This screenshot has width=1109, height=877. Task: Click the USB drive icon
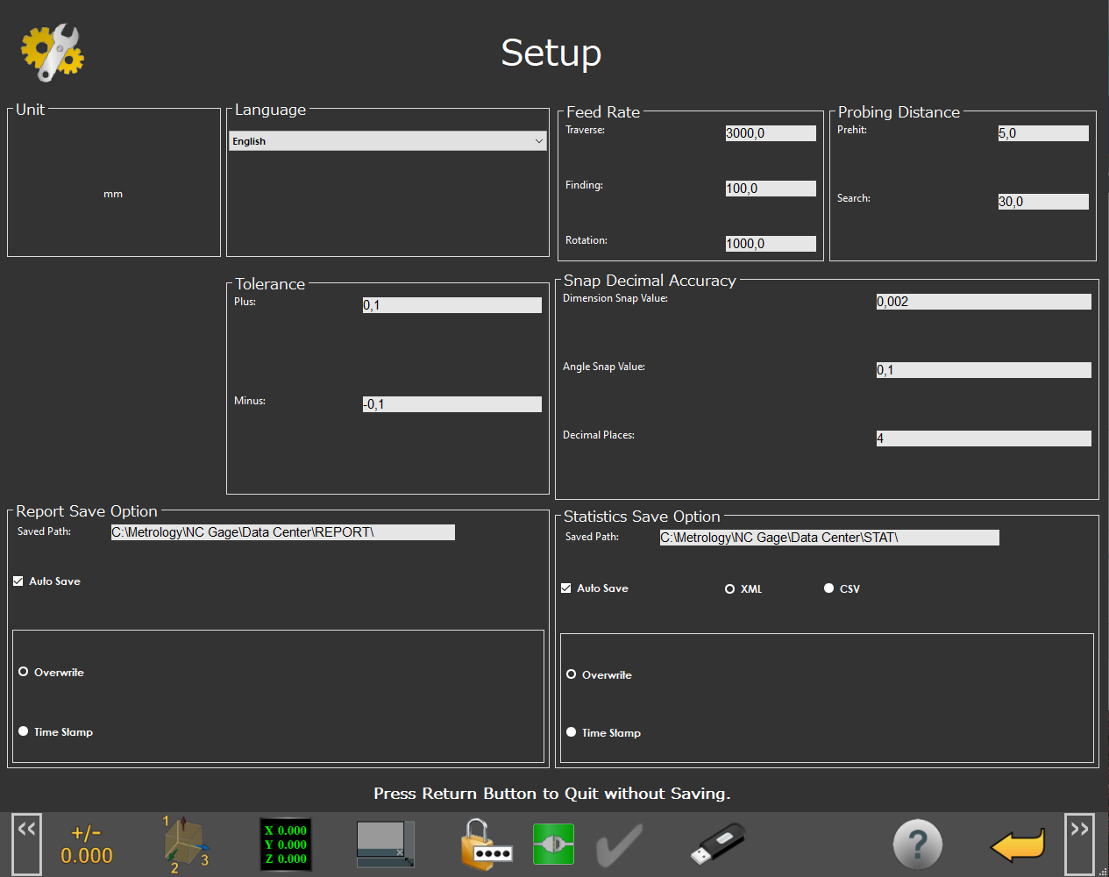point(717,845)
